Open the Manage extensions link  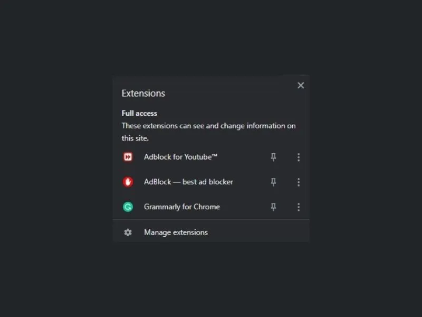tap(176, 232)
